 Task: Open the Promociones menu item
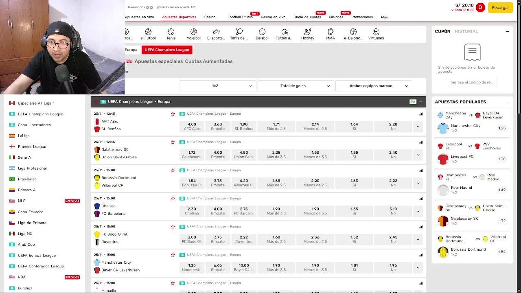[362, 17]
